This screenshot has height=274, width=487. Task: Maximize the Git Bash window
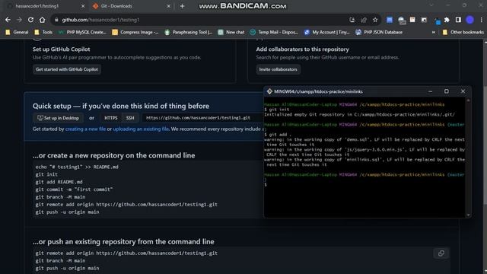pos(447,91)
